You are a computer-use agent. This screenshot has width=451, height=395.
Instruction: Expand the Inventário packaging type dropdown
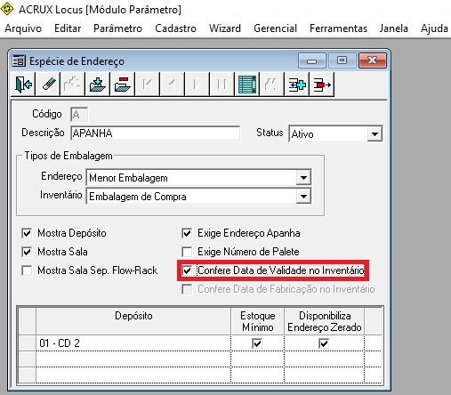point(303,197)
